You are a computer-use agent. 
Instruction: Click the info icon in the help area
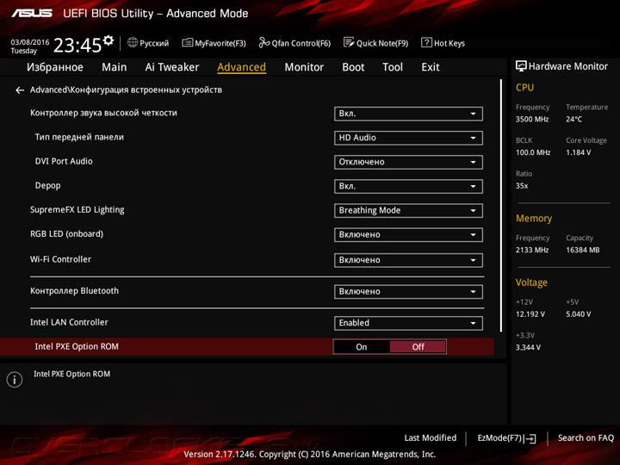(15, 380)
